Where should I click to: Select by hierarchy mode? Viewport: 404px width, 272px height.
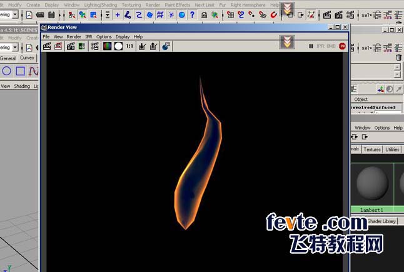pyautogui.click(x=72, y=15)
